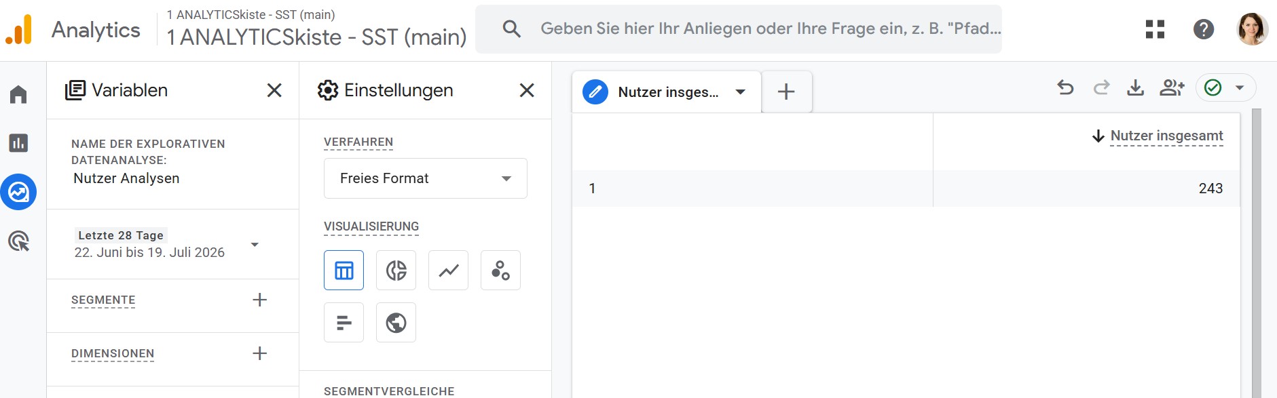
Task: Select the line chart visualization
Action: pos(449,271)
